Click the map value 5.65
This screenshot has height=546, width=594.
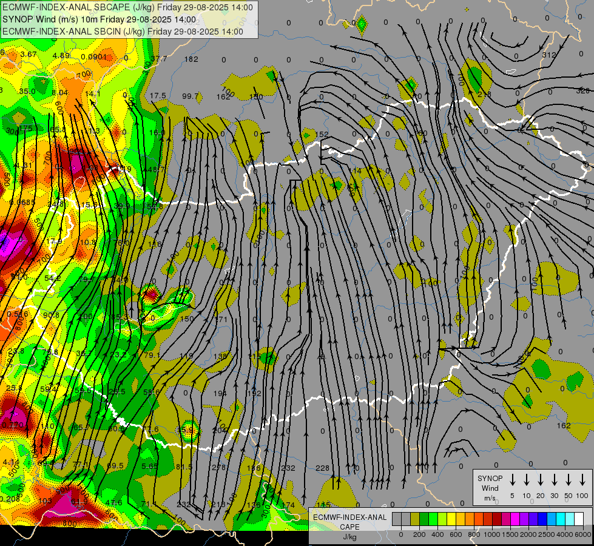150,466
